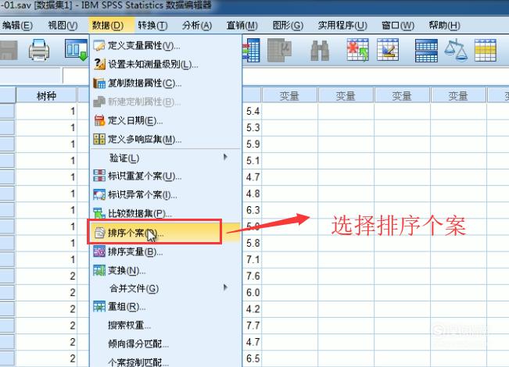Select 个案控制匹配 menu item
The height and width of the screenshot is (367, 509).
point(166,362)
